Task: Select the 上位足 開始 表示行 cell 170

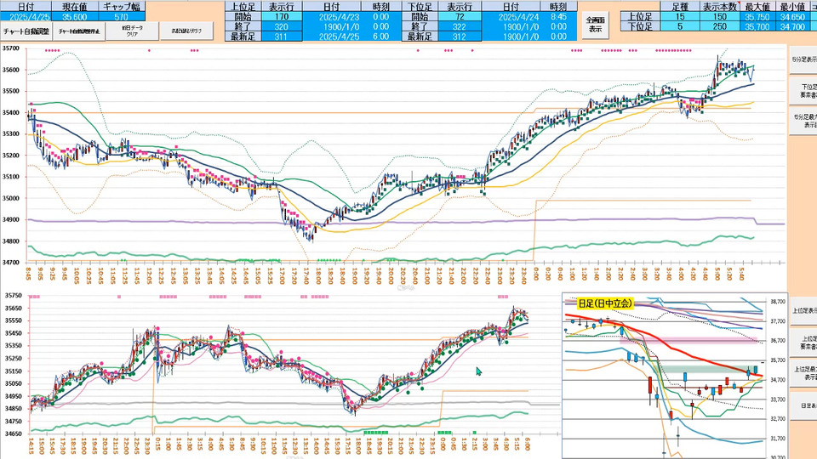Action: point(282,17)
